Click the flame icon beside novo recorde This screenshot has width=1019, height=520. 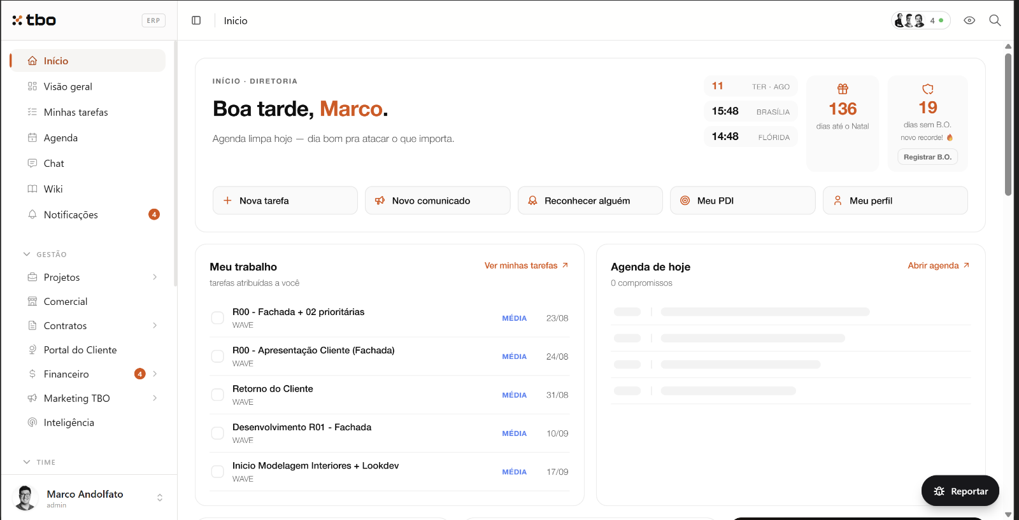point(950,137)
